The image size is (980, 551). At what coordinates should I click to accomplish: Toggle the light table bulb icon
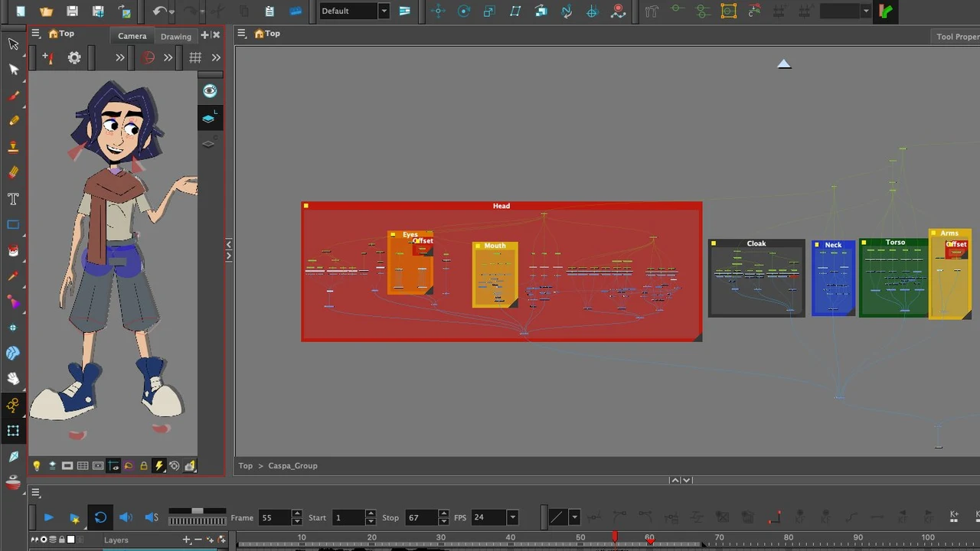[x=36, y=465]
